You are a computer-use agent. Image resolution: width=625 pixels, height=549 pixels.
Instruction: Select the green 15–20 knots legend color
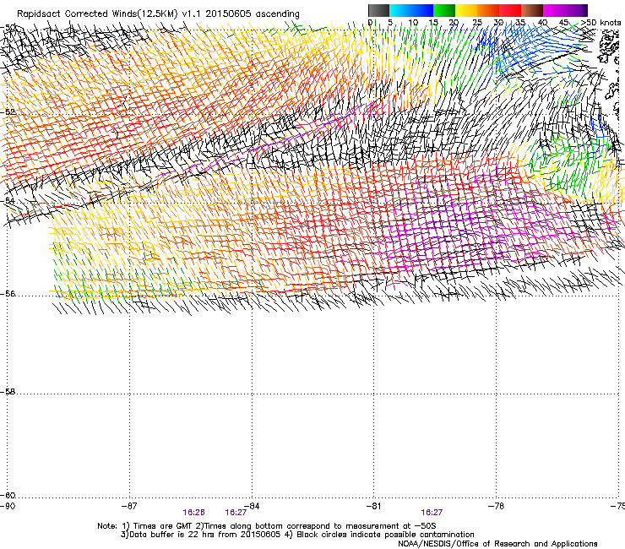click(x=444, y=10)
